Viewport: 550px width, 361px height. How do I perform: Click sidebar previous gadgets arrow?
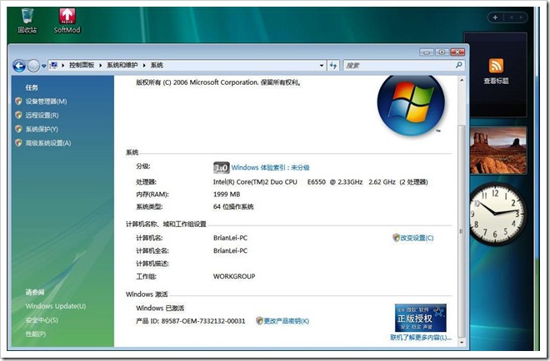click(512, 17)
